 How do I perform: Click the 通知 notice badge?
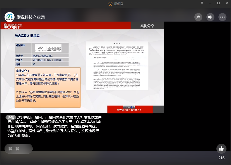coord(11,117)
